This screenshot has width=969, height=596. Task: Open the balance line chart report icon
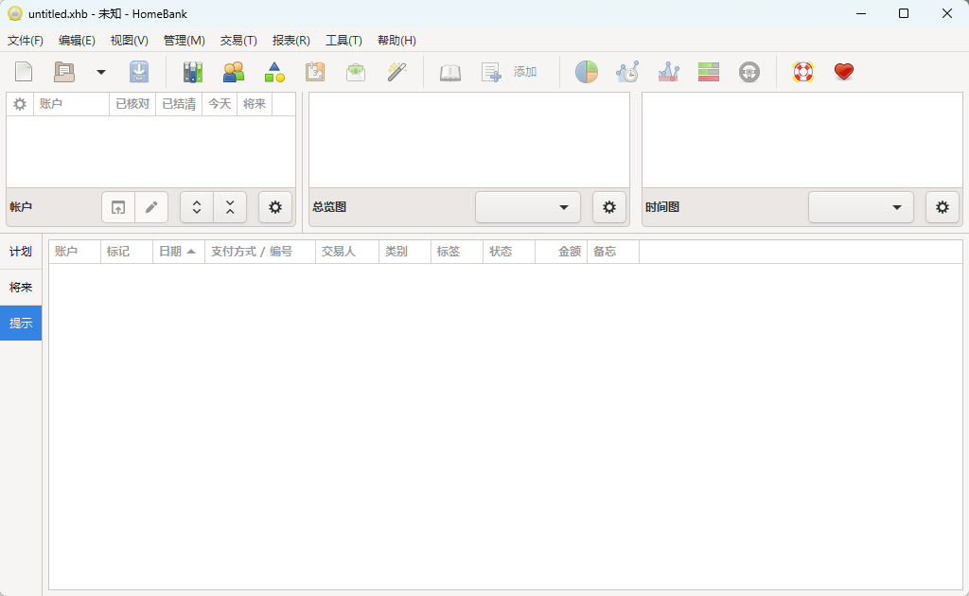click(x=668, y=72)
